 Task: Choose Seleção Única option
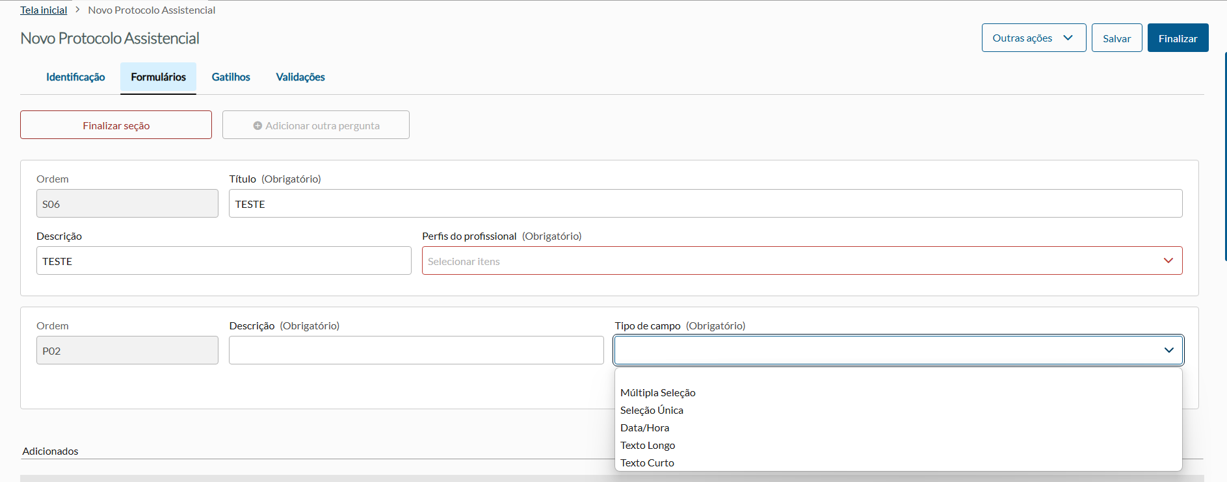coord(652,411)
